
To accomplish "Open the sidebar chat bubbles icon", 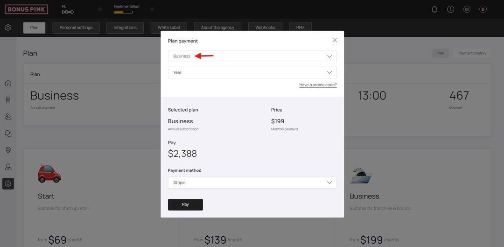I will 8,134.
